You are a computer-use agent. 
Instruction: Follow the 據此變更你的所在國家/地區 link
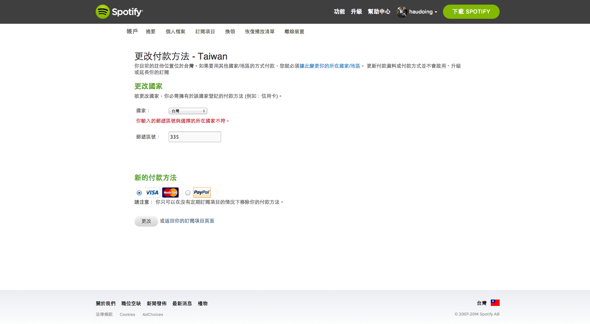coord(330,66)
